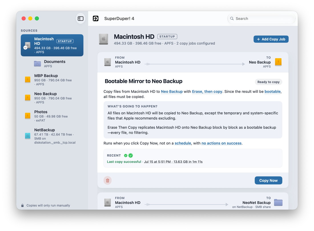This screenshot has height=231, width=314.
Task: Click the NetBackup network drive icon
Action: (28, 136)
